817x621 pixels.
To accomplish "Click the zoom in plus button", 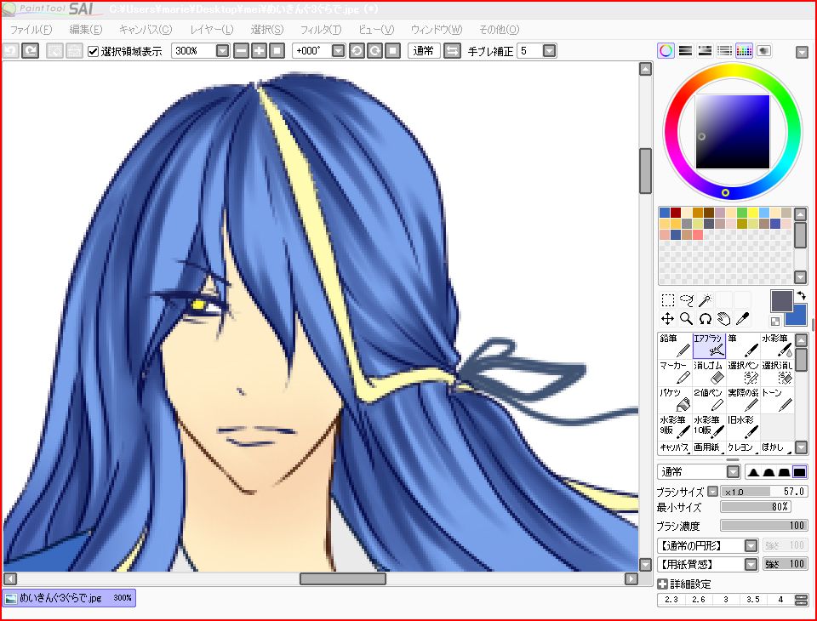I will pyautogui.click(x=259, y=50).
